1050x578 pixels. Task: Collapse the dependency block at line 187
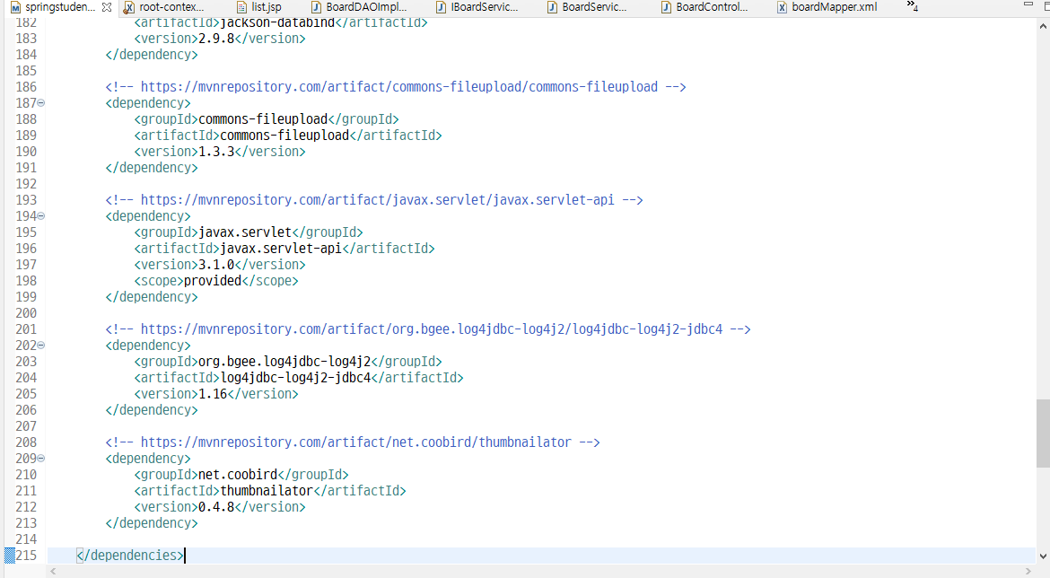pyautogui.click(x=41, y=103)
